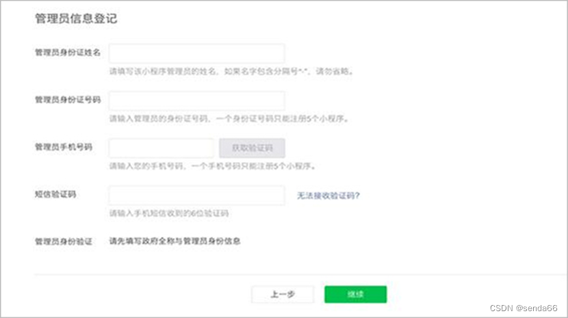Click the green 继续 button
Image resolution: width=568 pixels, height=318 pixels.
tap(355, 294)
